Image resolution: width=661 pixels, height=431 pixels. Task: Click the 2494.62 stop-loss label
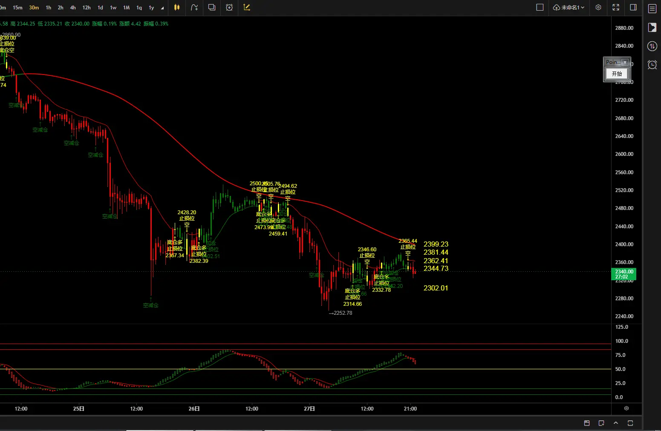point(288,186)
